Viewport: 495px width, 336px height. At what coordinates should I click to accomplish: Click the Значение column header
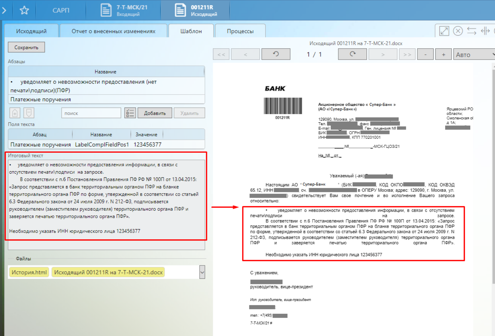coord(146,135)
